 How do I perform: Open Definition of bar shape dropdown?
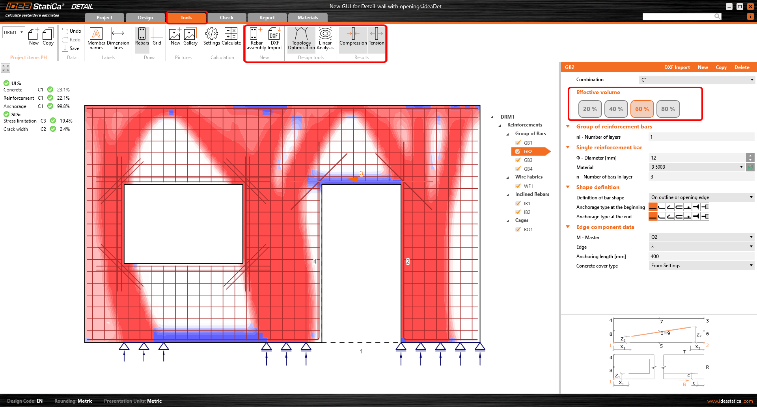click(x=701, y=197)
